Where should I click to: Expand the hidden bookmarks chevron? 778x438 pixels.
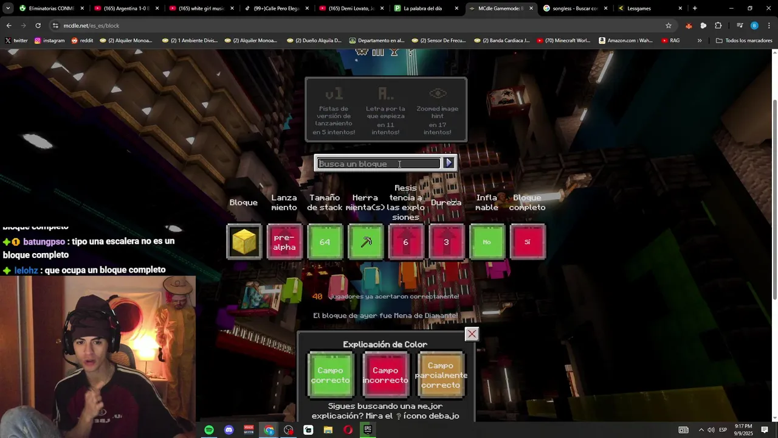point(700,41)
